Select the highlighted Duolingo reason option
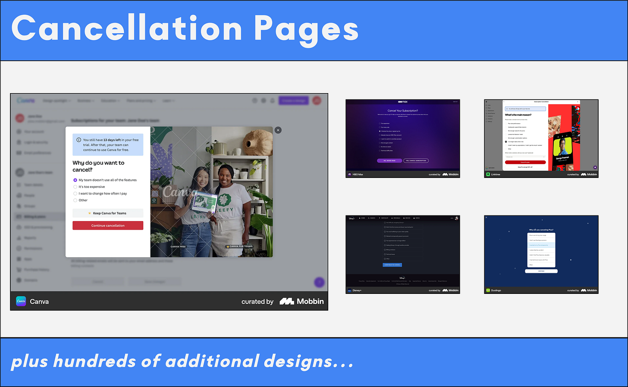 point(541,245)
